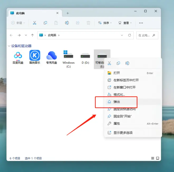Click the cut scissors icon in toolbar
Viewport: 174px width, 172px height.
coord(35,23)
